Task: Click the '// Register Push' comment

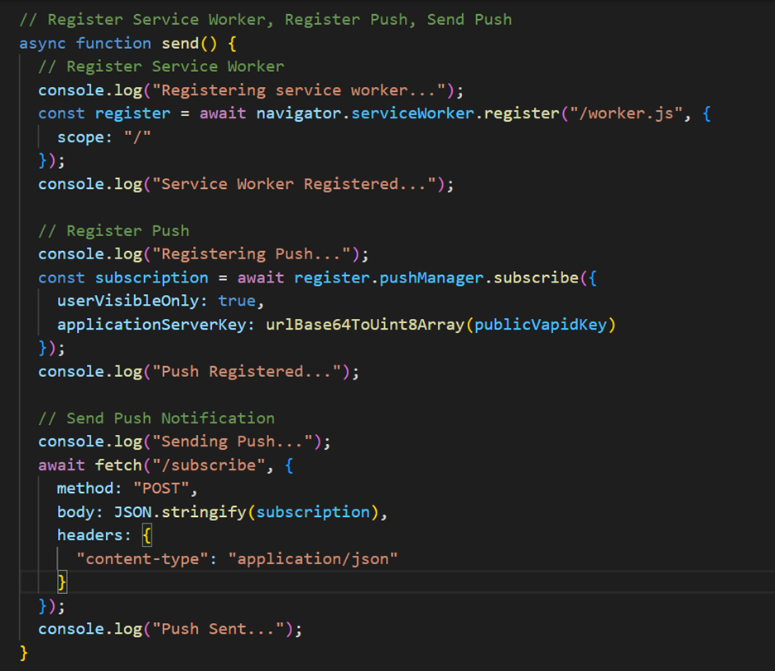Action: click(x=113, y=231)
